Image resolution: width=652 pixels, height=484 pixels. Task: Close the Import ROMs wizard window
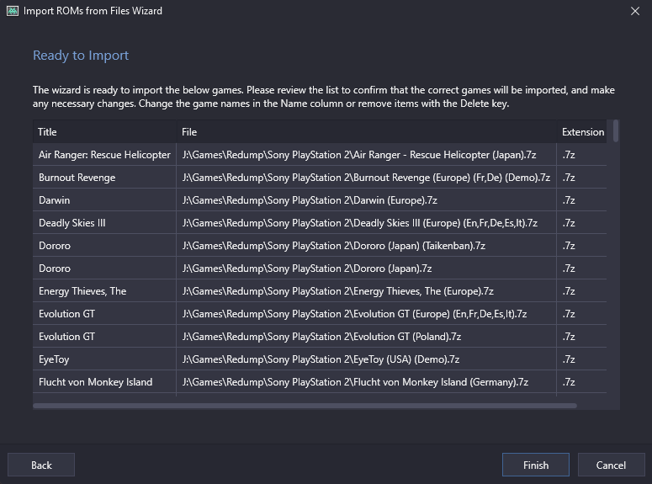(x=635, y=11)
